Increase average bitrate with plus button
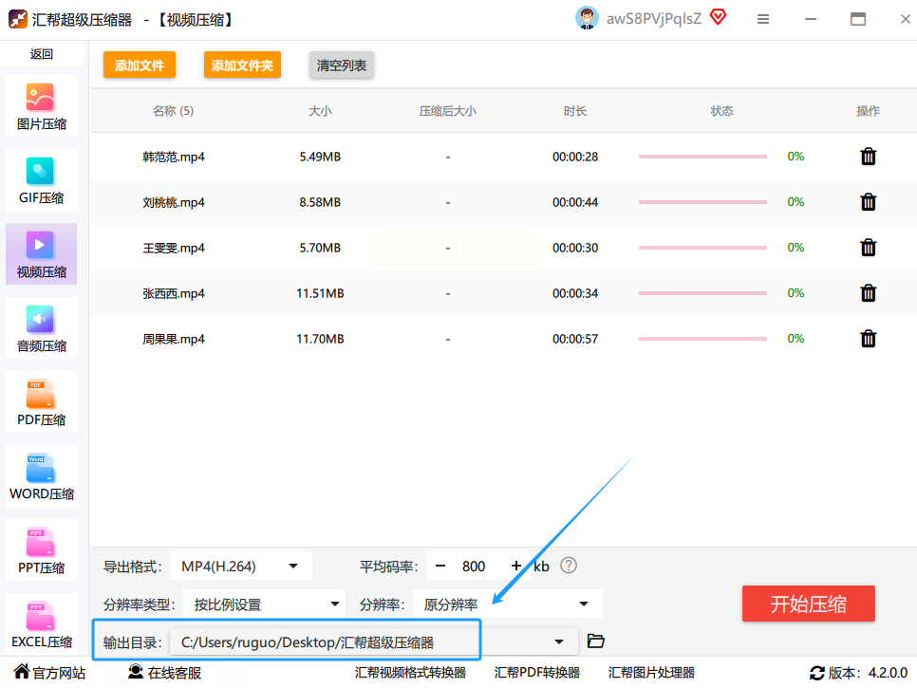The image size is (917, 688). [x=515, y=567]
